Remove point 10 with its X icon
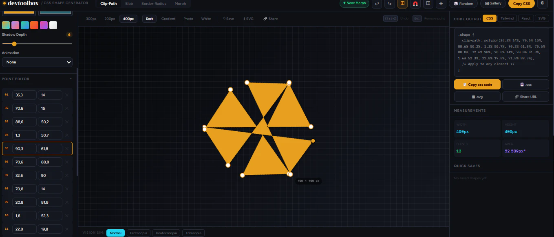 [67, 216]
